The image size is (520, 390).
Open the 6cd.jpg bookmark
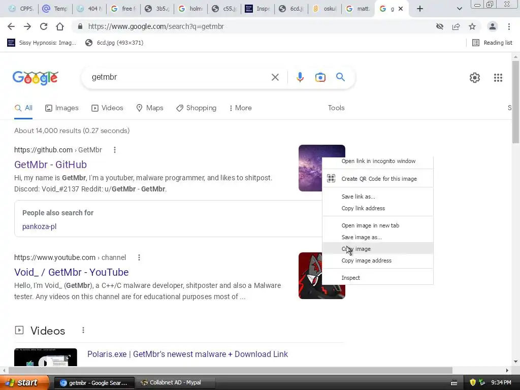[x=114, y=43]
